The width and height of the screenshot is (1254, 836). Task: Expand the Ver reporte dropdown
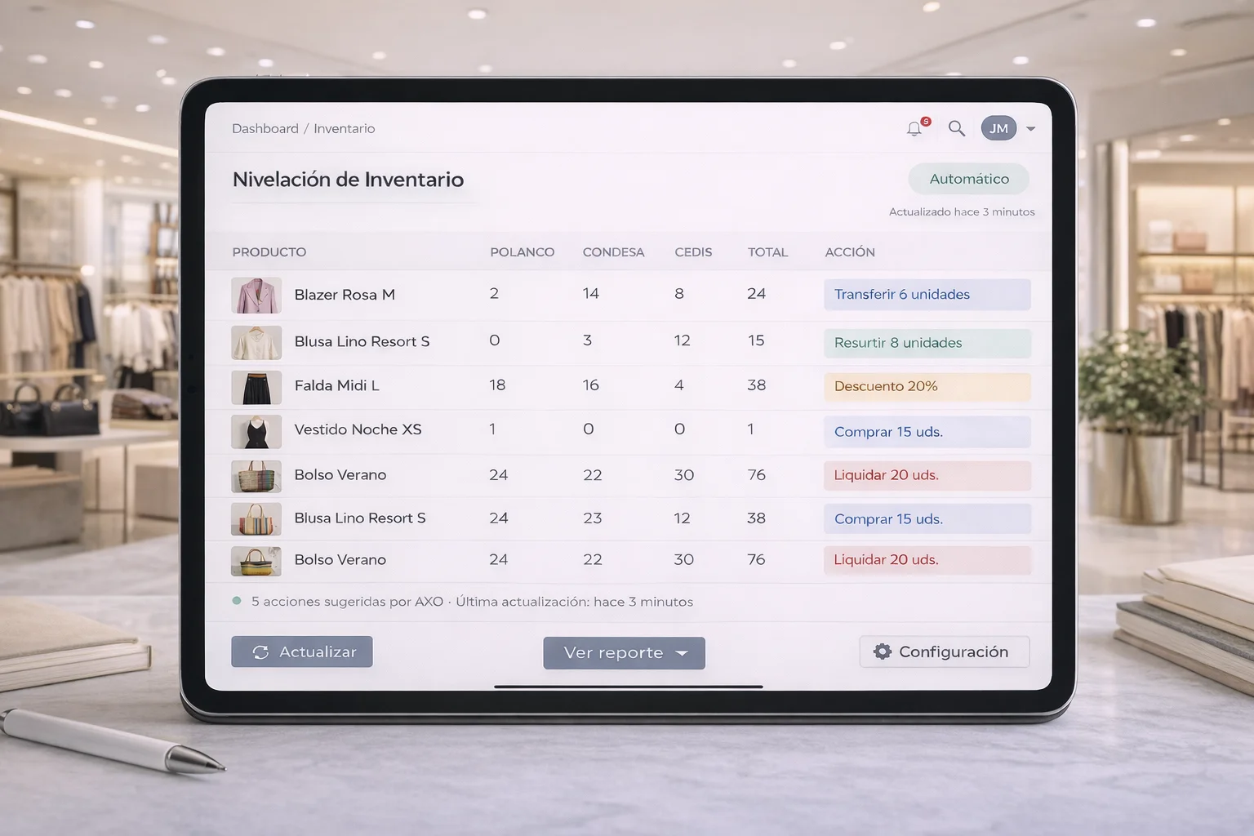click(x=624, y=652)
